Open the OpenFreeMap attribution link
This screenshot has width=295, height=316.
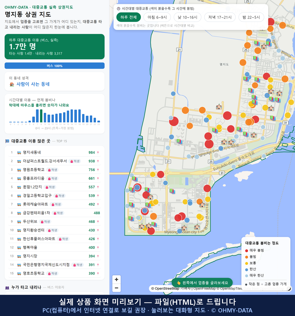pyautogui.click(x=205, y=289)
